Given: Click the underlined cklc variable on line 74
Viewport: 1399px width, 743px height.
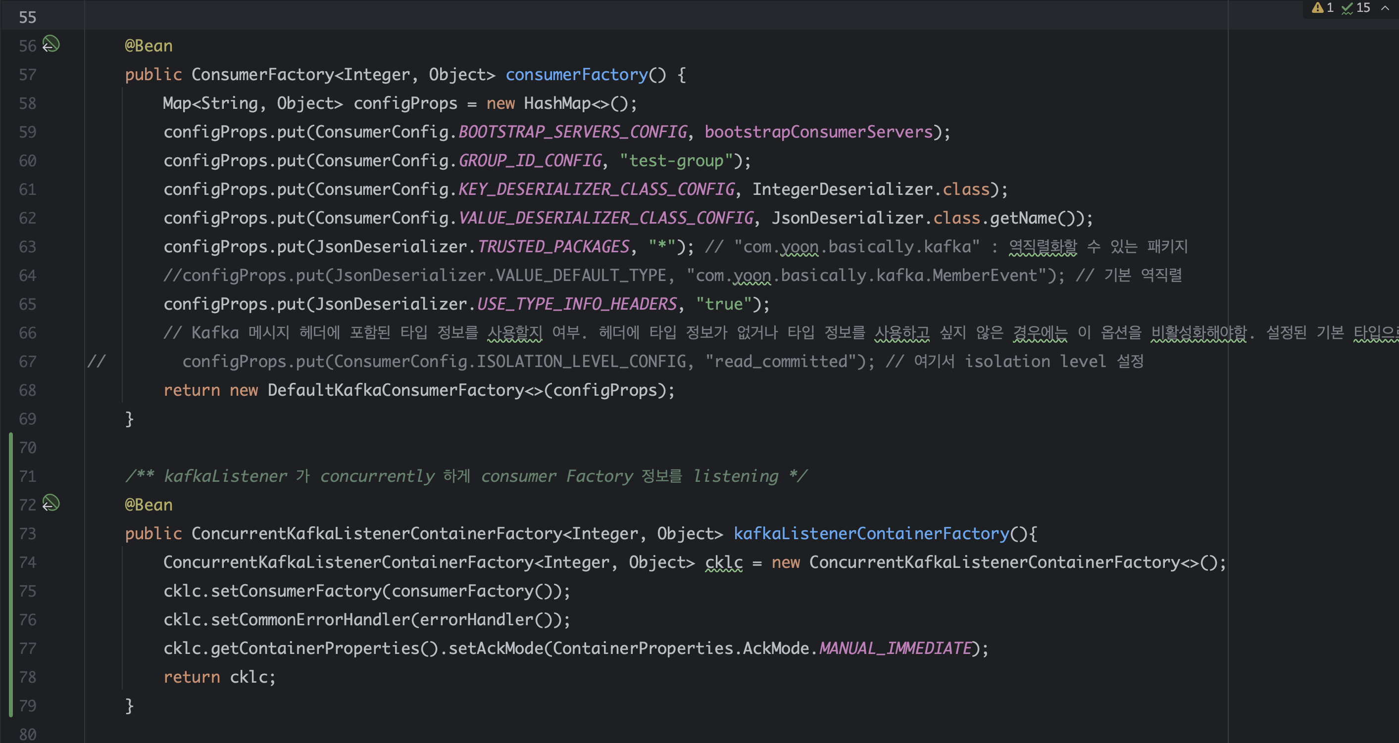Looking at the screenshot, I should (x=723, y=562).
